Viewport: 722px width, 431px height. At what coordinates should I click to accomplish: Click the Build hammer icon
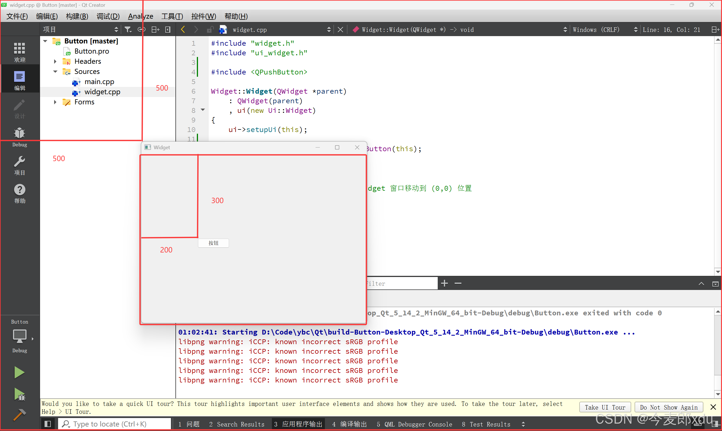[x=19, y=415]
